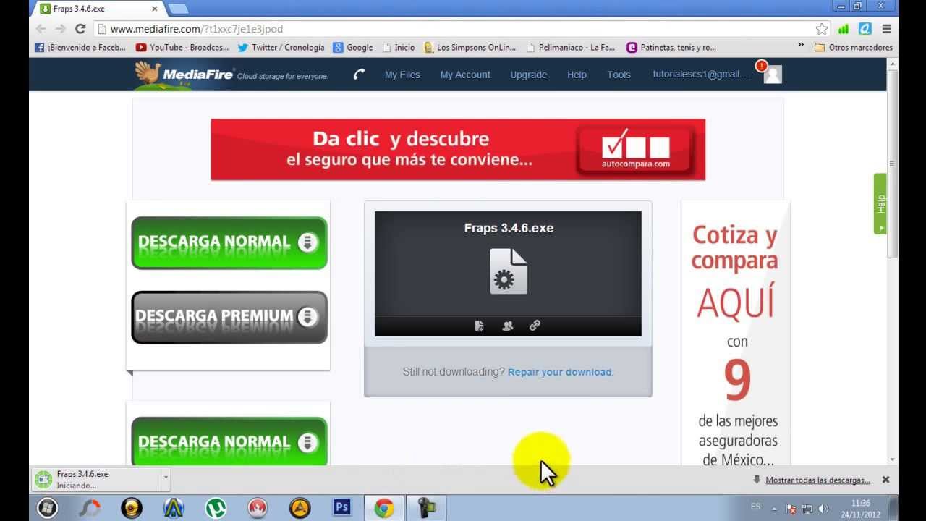Open the Facebook bookmark

click(80, 47)
